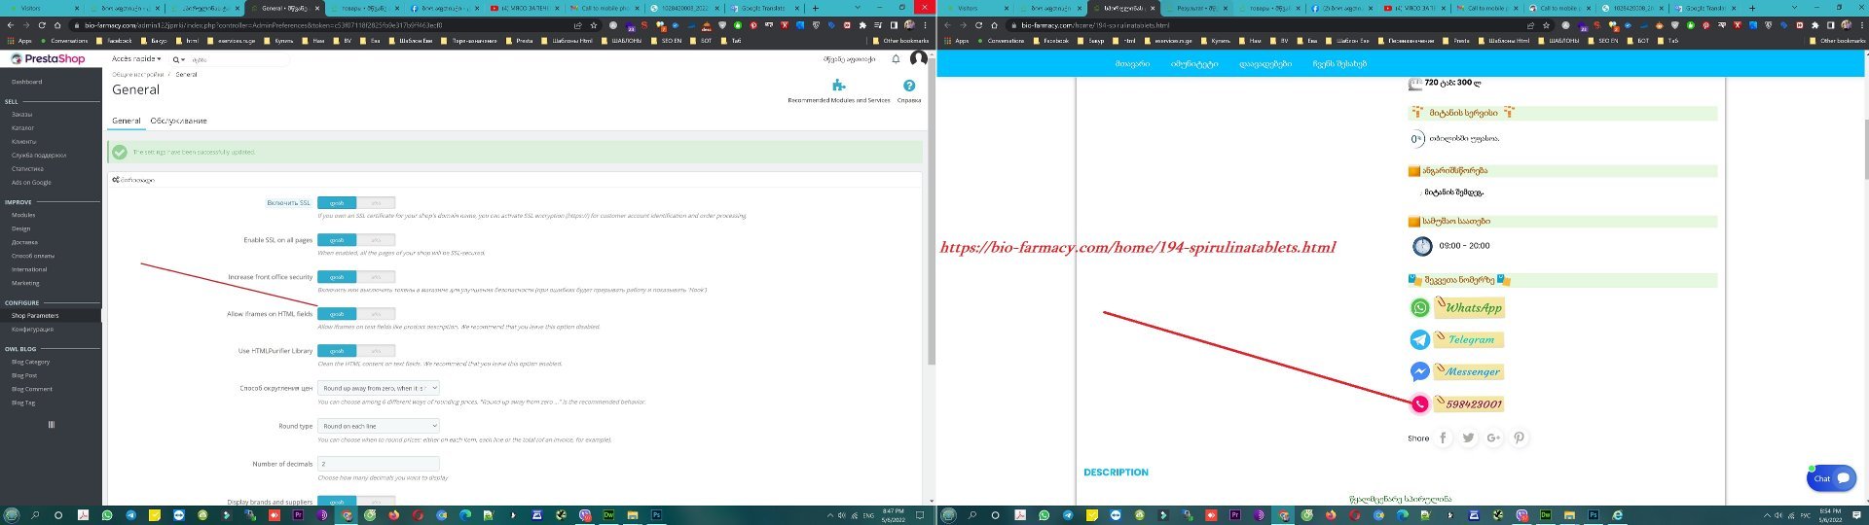Screen dimensions: 1869x525
Task: Set Enable SSL on all pages to No
Action: (376, 239)
